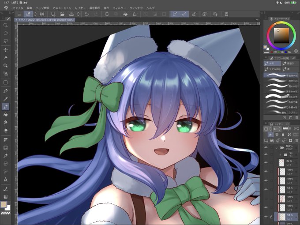Adjust layer opacity 68 stepper arrows

(298, 129)
